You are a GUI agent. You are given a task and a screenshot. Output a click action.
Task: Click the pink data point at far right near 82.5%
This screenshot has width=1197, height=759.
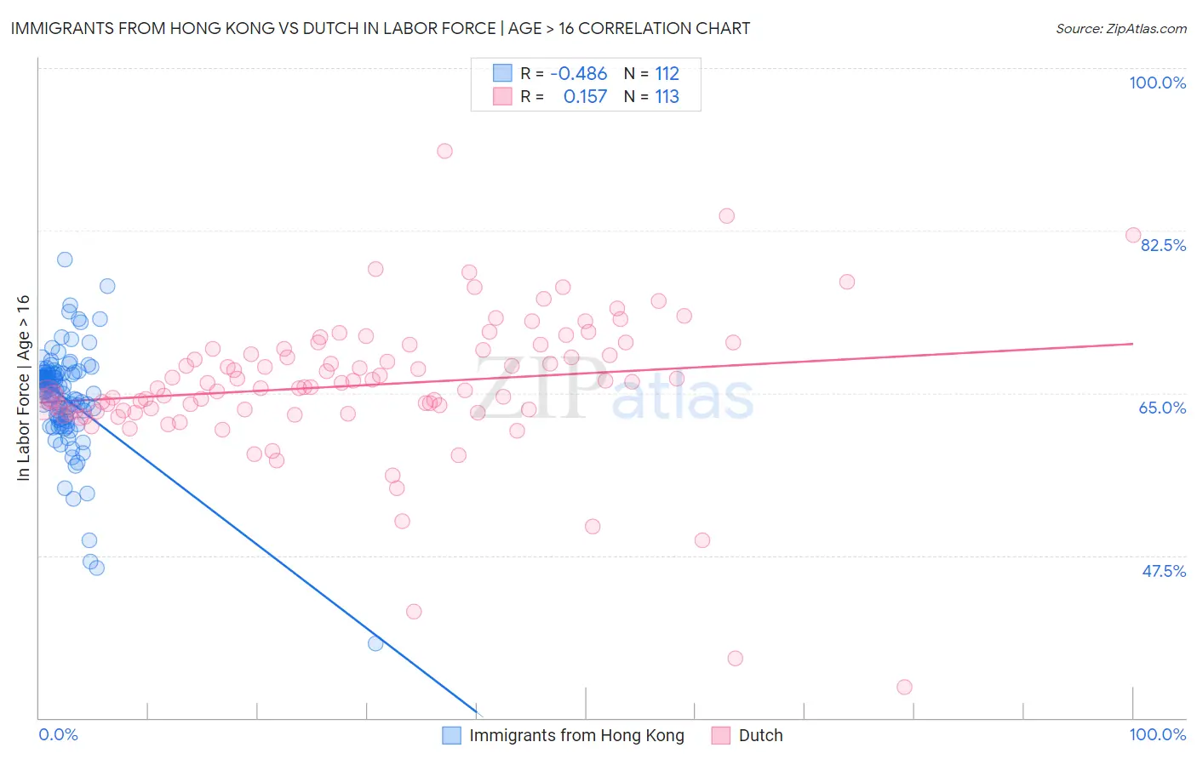(x=1133, y=235)
